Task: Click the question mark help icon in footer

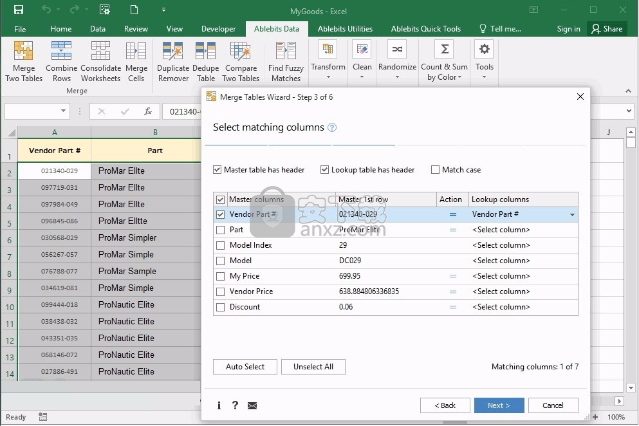Action: pyautogui.click(x=235, y=405)
